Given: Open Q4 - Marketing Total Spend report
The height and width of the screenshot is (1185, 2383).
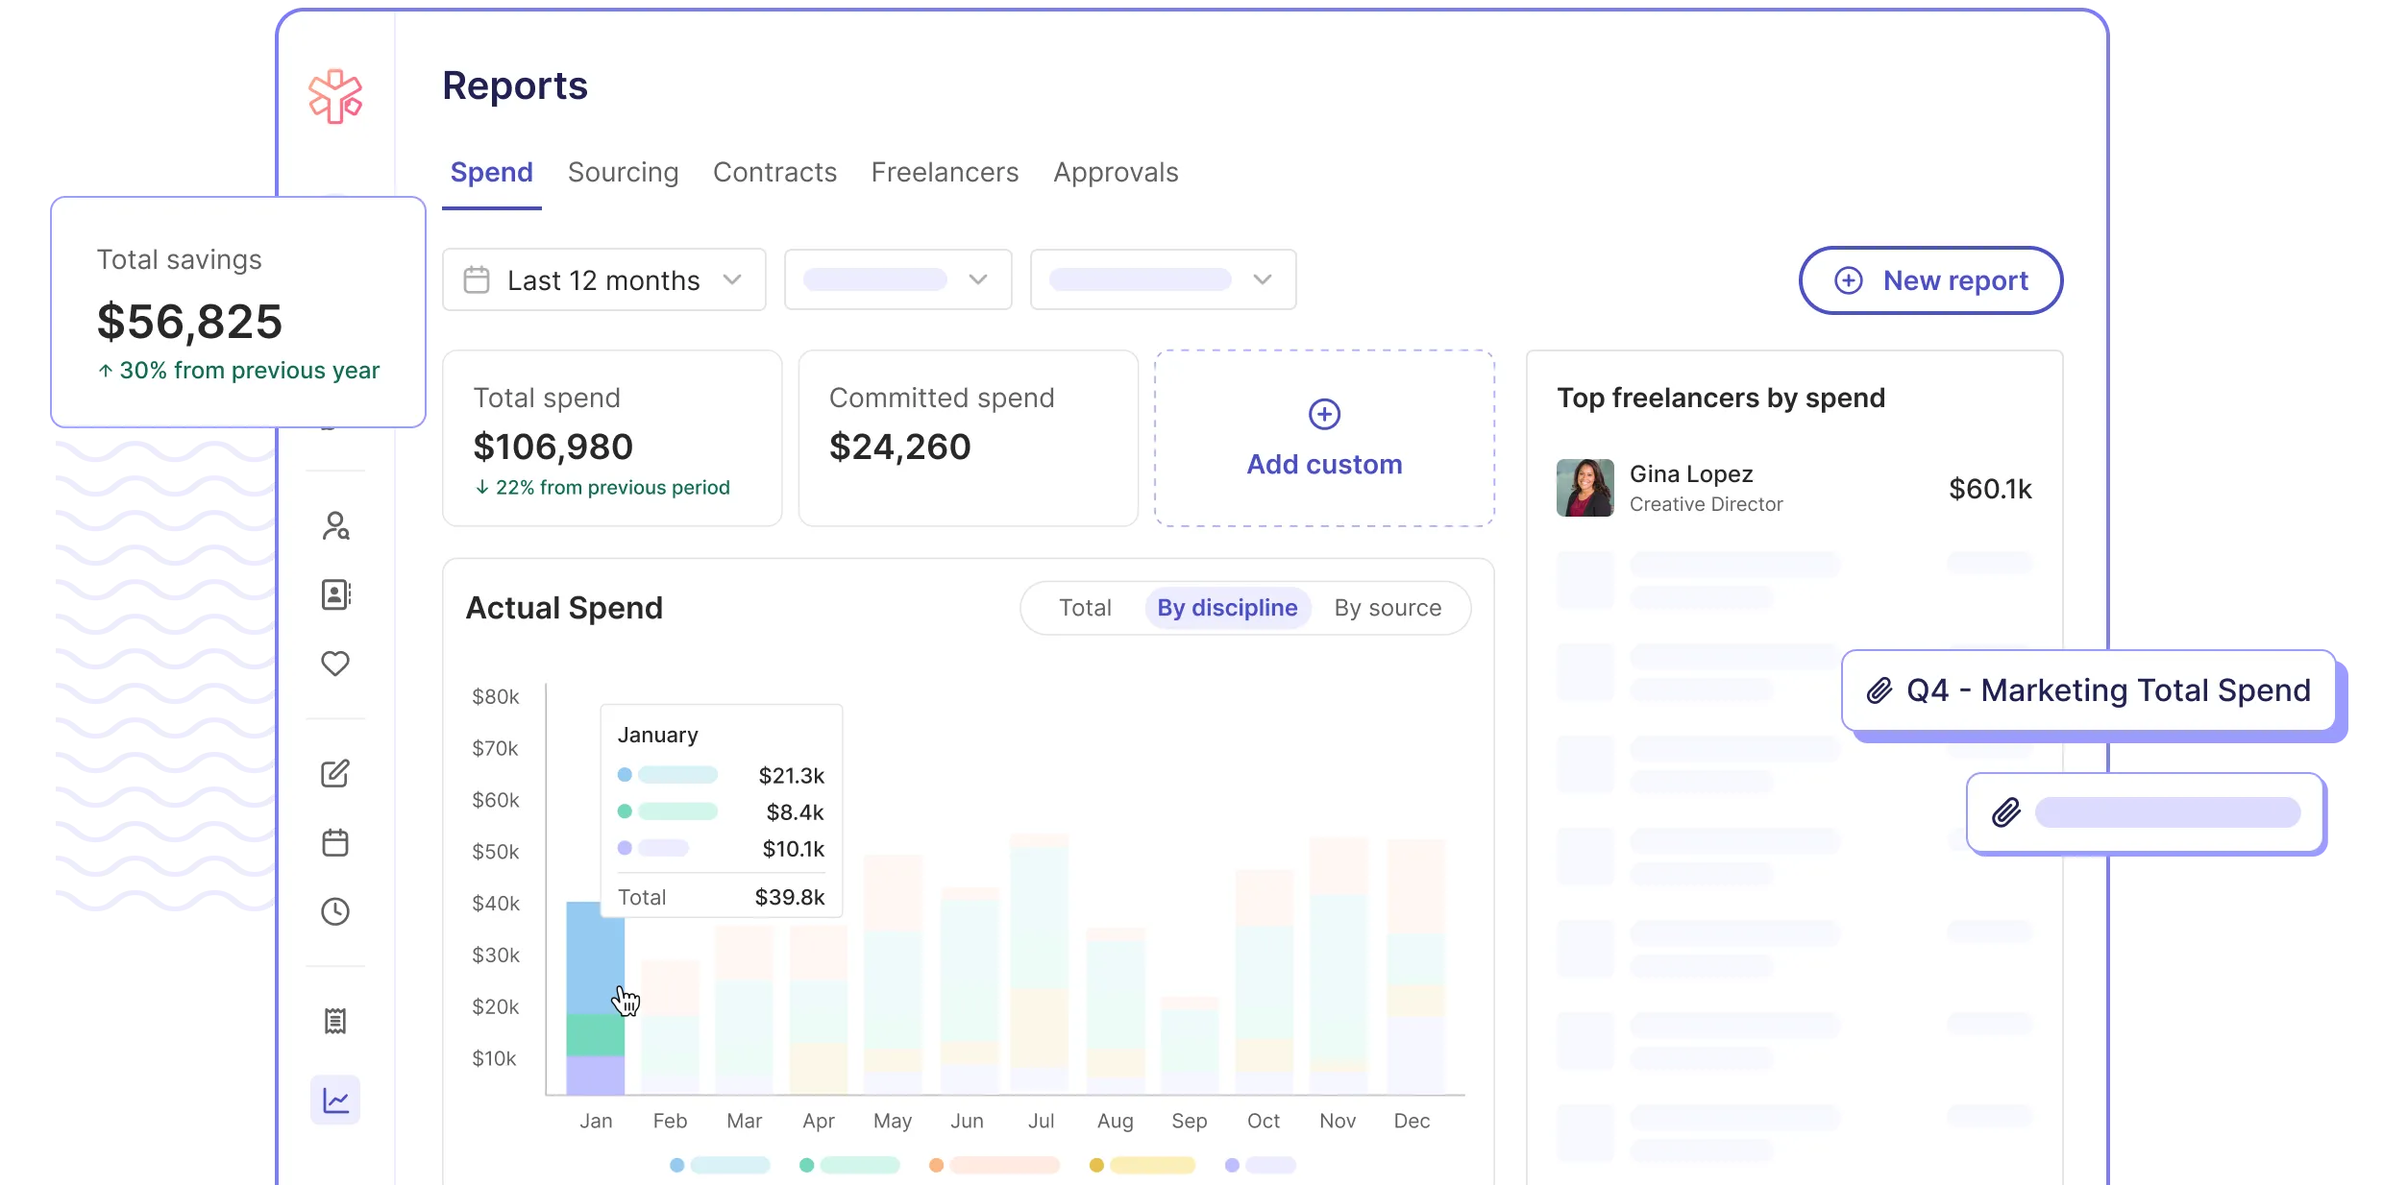Looking at the screenshot, I should (2089, 690).
